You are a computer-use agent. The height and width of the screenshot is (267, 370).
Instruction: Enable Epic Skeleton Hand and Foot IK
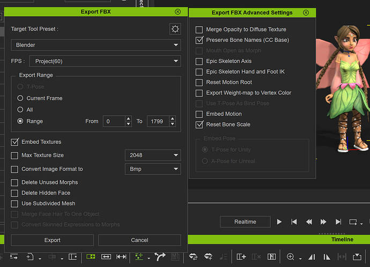[199, 72]
